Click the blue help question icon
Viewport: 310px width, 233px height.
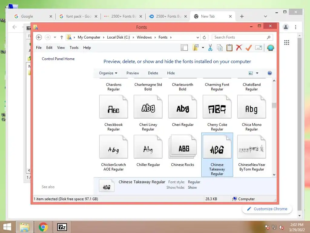click(x=269, y=73)
